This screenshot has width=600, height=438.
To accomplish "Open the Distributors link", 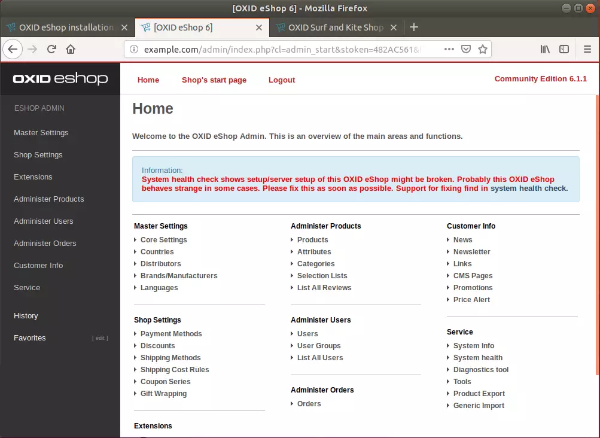I will click(x=161, y=263).
